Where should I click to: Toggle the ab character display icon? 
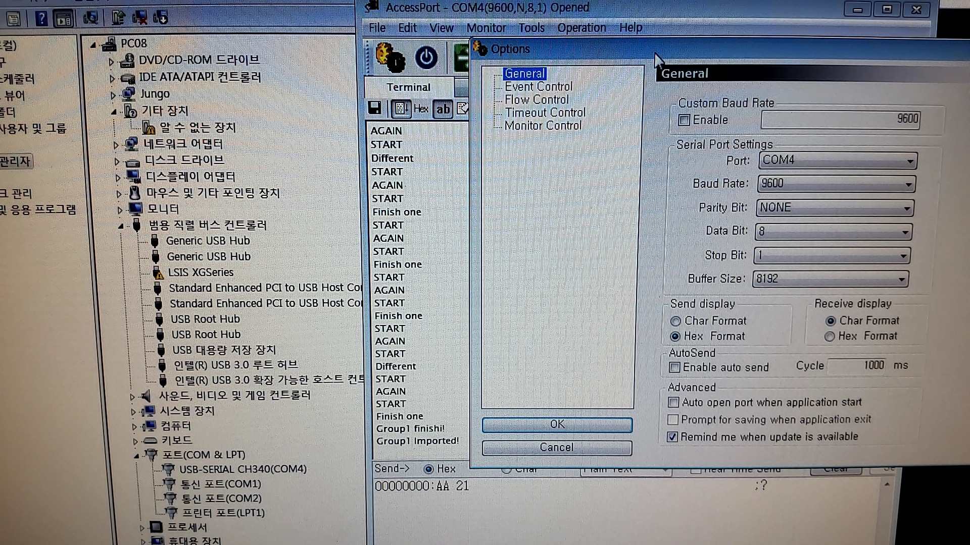click(x=443, y=109)
